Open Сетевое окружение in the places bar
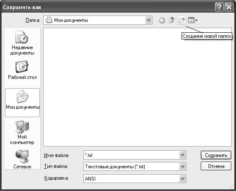This screenshot has height=191, width=236. pyautogui.click(x=22, y=160)
